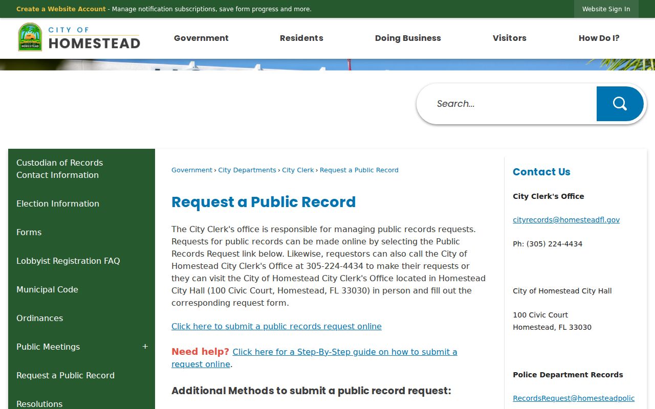The width and height of the screenshot is (655, 409).
Task: Open Custodian of Records Contact Information
Action: [81, 169]
